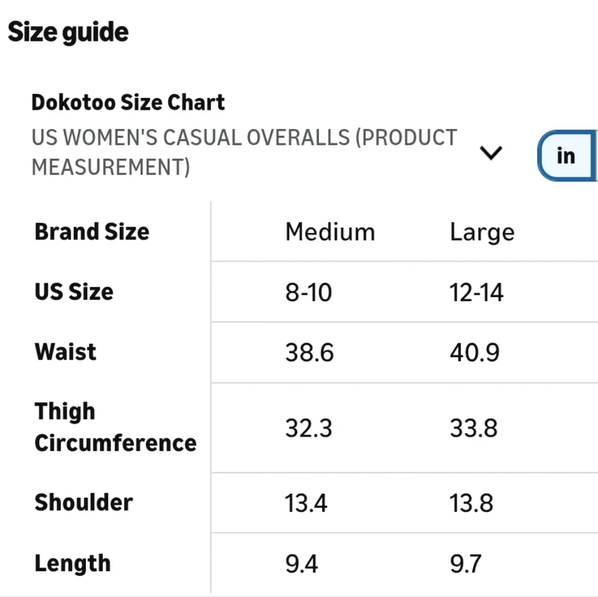Click the Dokotoo Size Chart title
The height and width of the screenshot is (597, 598).
click(128, 103)
